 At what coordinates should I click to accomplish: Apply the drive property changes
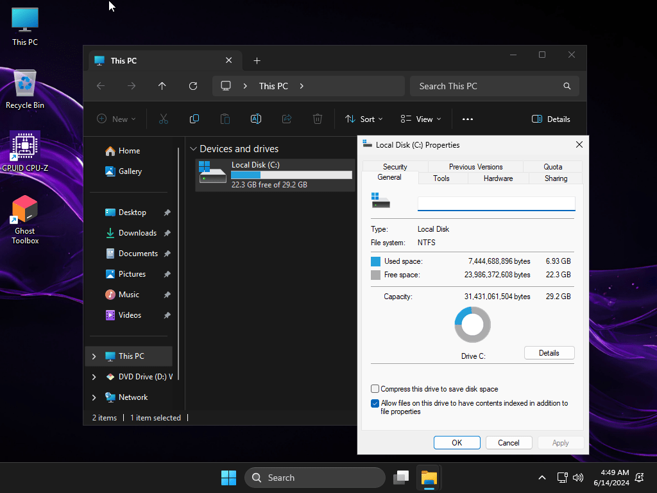(561, 442)
